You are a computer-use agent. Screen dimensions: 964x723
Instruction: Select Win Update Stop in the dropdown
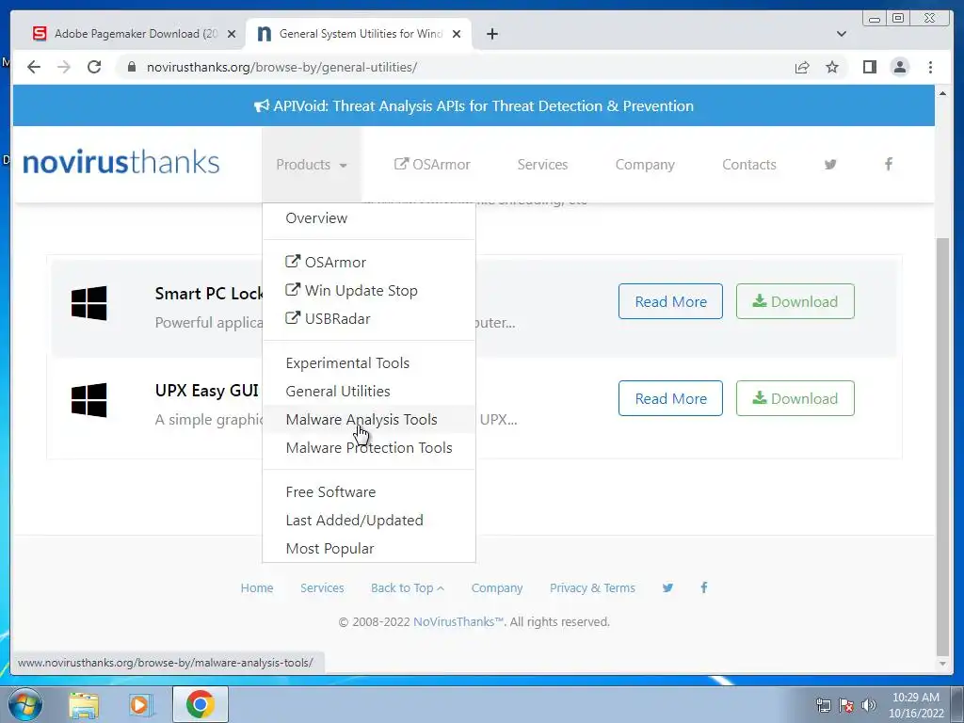tap(369, 290)
